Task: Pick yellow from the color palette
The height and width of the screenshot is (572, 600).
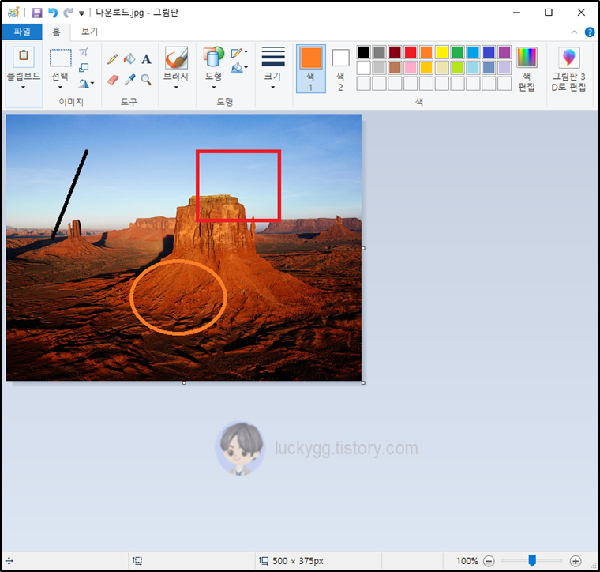Action: click(x=442, y=51)
